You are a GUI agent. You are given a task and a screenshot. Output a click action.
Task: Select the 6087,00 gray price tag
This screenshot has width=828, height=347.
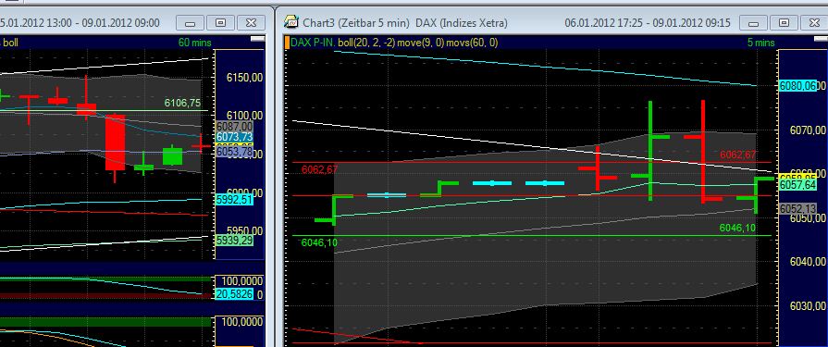(x=235, y=127)
